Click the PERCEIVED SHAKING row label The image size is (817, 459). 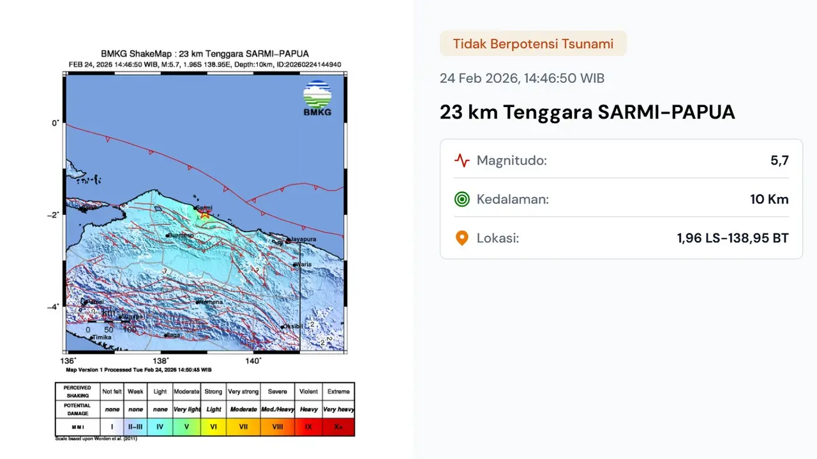pos(78,391)
